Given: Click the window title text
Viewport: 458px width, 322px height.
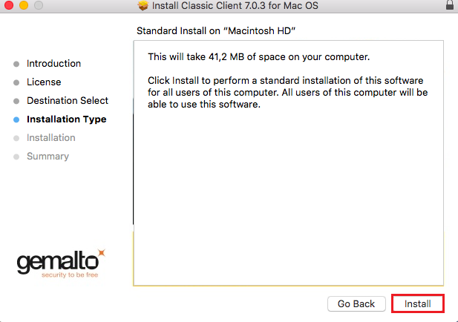Looking at the screenshot, I should coord(235,5).
